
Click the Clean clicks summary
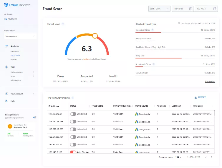click(60, 79)
